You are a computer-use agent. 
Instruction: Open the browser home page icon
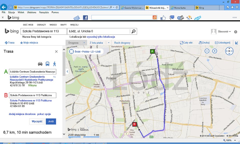point(228,7)
